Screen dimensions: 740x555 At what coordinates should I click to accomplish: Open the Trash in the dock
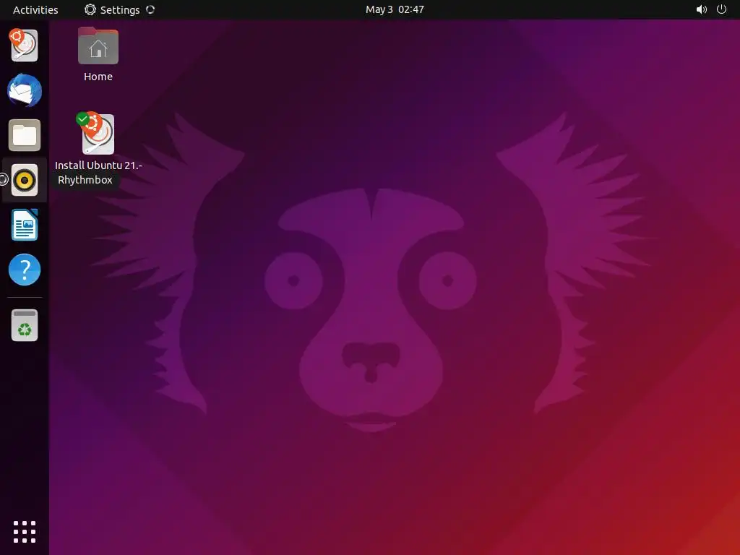point(25,325)
